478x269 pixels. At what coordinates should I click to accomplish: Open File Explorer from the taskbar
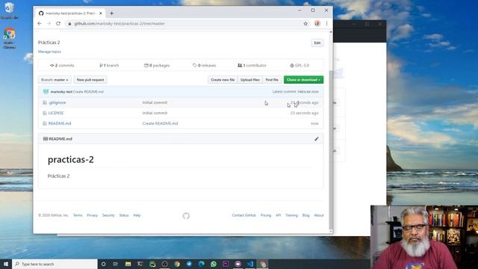tap(128, 264)
